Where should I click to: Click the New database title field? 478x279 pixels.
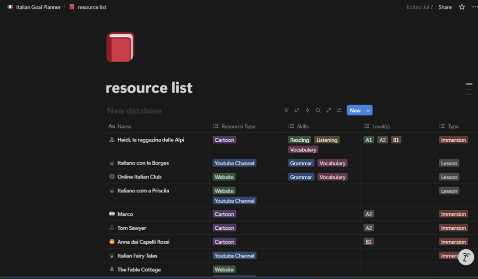tap(134, 111)
